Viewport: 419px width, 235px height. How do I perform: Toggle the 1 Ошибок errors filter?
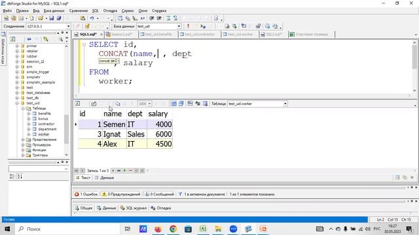86,195
